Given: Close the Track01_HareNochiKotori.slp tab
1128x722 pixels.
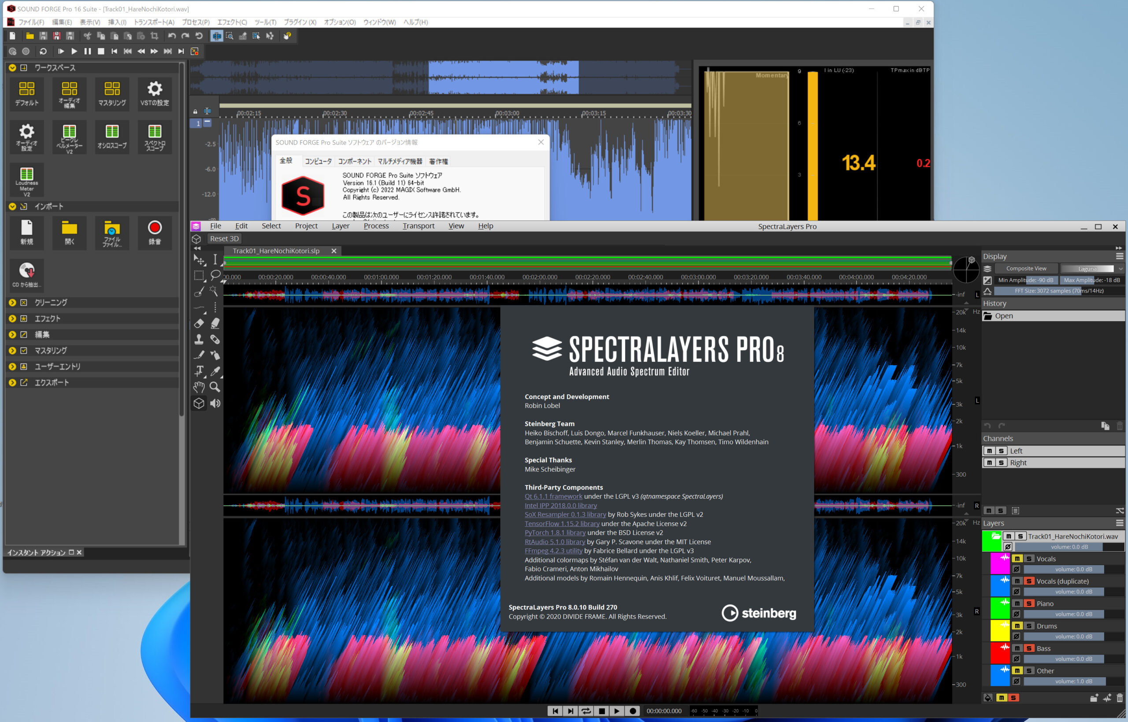Looking at the screenshot, I should [x=334, y=251].
